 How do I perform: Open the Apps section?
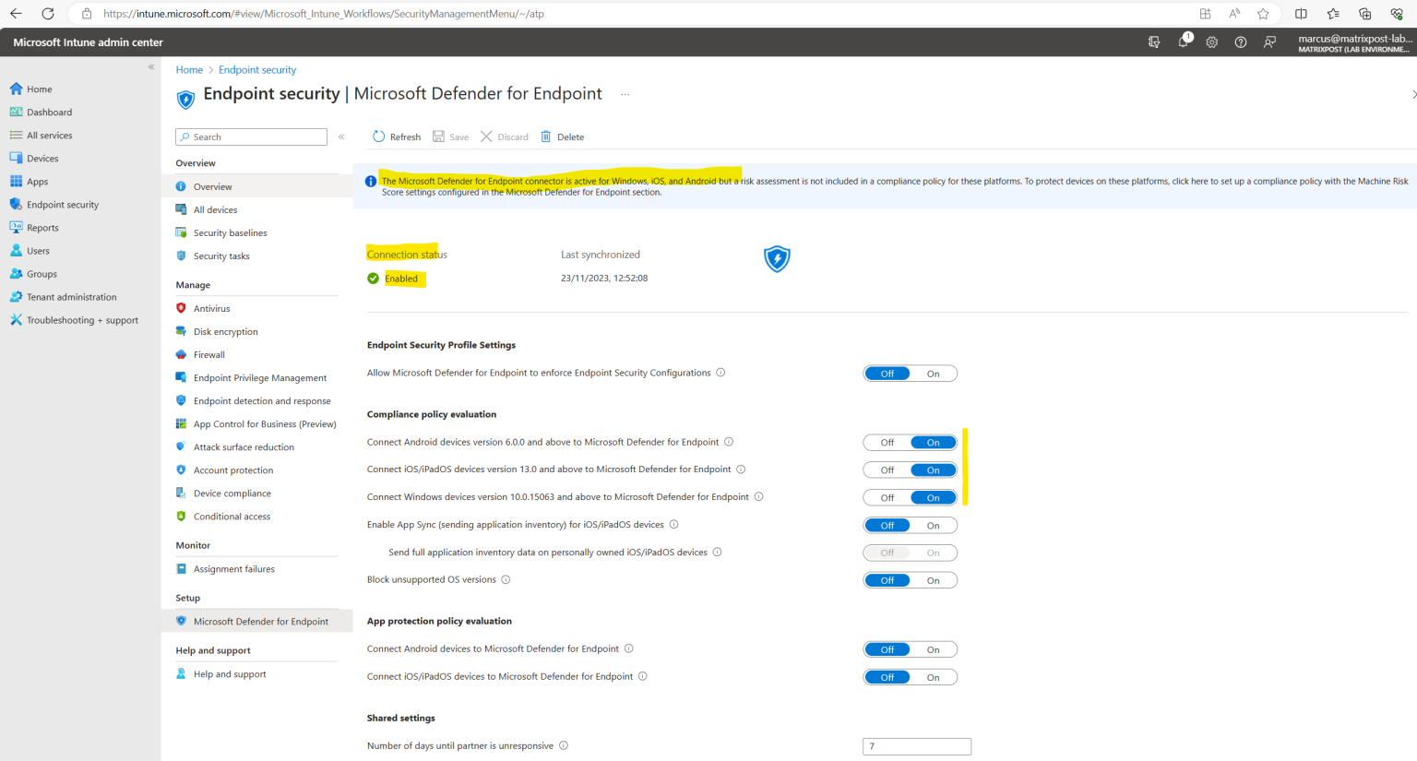39,181
